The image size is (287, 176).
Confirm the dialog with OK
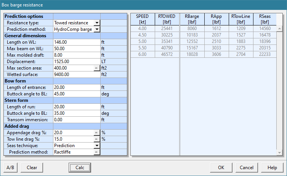coord(221,168)
